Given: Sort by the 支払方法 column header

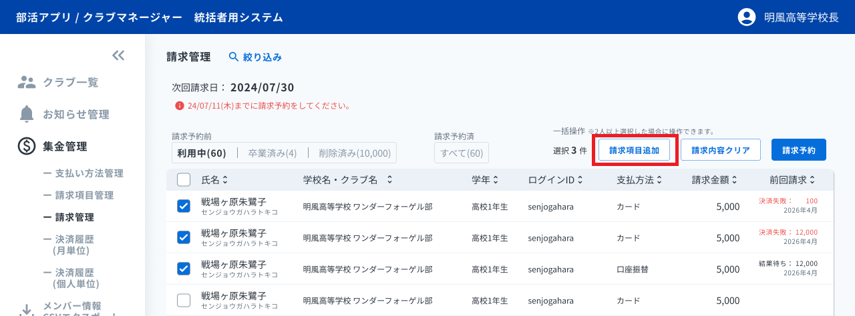Looking at the screenshot, I should (x=639, y=180).
